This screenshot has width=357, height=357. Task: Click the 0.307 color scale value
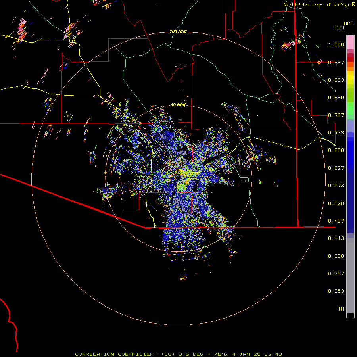[x=336, y=274]
